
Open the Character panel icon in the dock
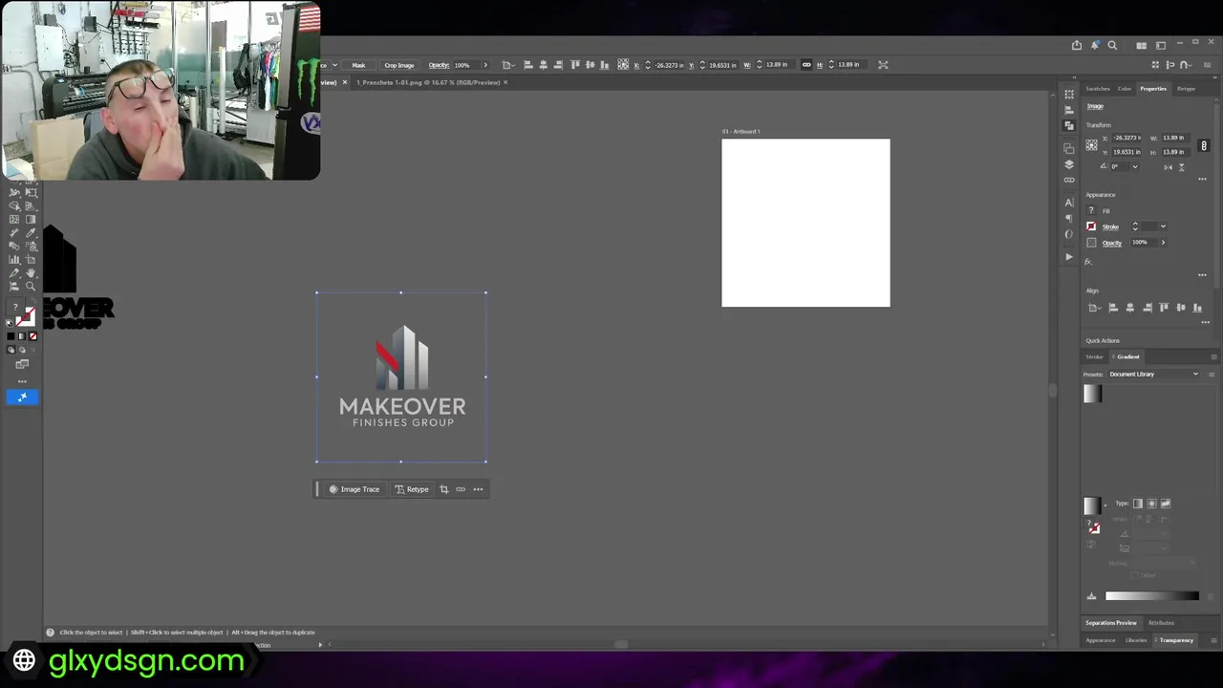[1069, 203]
